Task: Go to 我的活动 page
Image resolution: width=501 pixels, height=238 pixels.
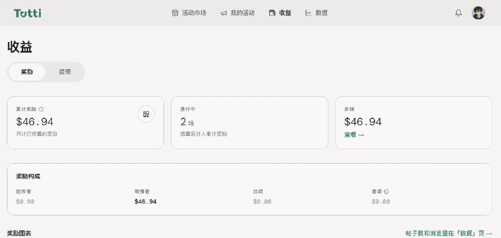Action: 237,13
